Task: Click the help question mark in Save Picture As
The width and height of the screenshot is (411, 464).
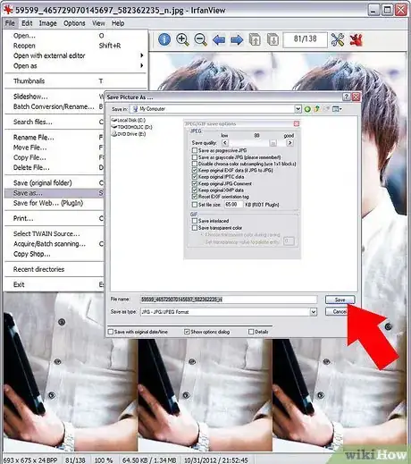Action: pyautogui.click(x=347, y=97)
